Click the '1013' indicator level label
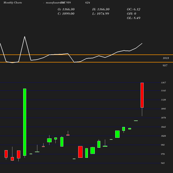 [x=166, y=58]
